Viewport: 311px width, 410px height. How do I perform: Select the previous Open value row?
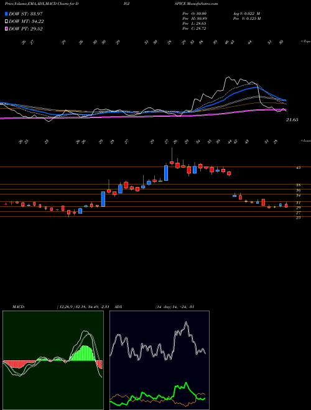[195, 14]
